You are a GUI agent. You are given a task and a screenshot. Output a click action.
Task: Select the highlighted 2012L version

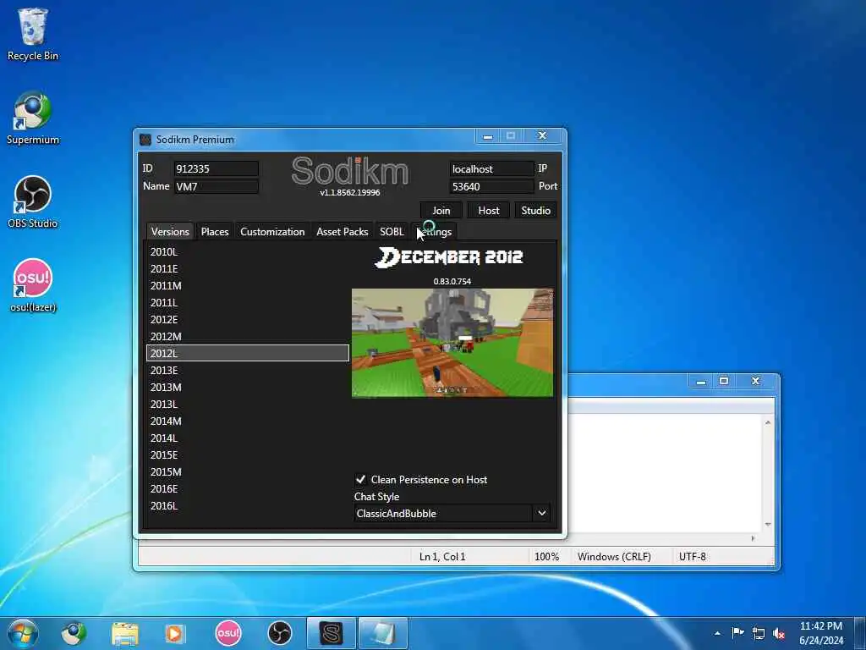point(248,353)
